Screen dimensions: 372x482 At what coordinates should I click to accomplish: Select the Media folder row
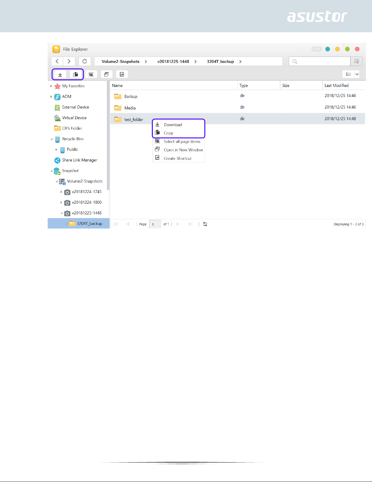(x=238, y=108)
